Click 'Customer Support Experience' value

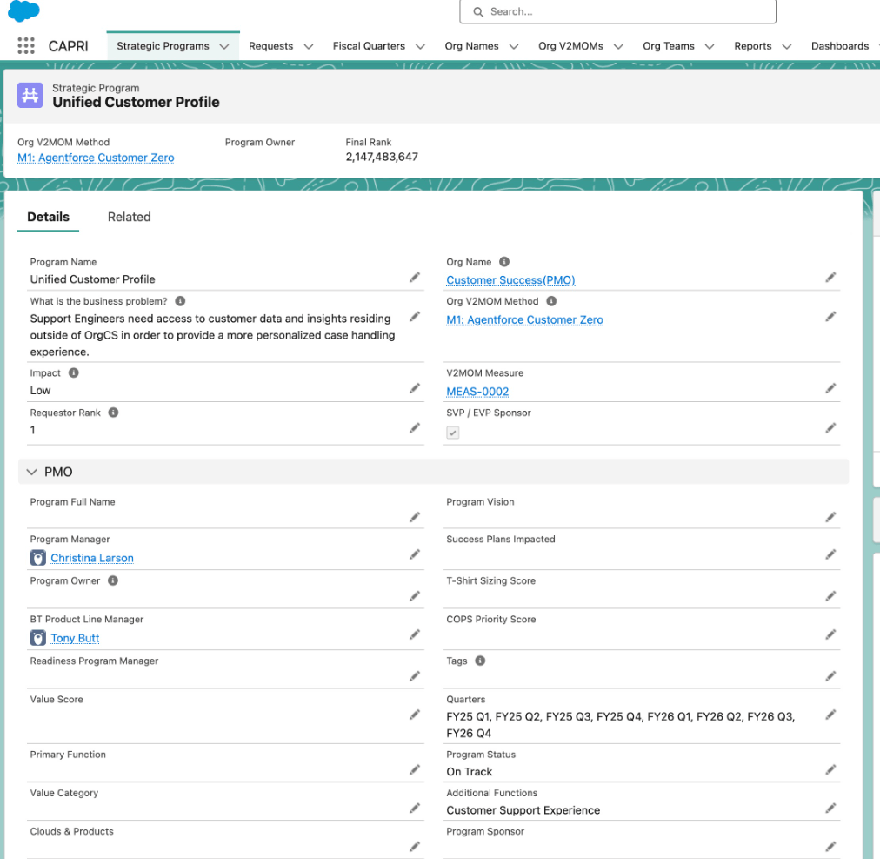click(523, 810)
